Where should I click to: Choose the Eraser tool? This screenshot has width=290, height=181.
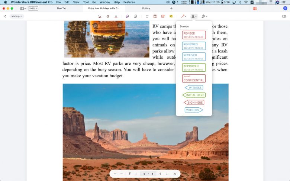tap(135, 16)
